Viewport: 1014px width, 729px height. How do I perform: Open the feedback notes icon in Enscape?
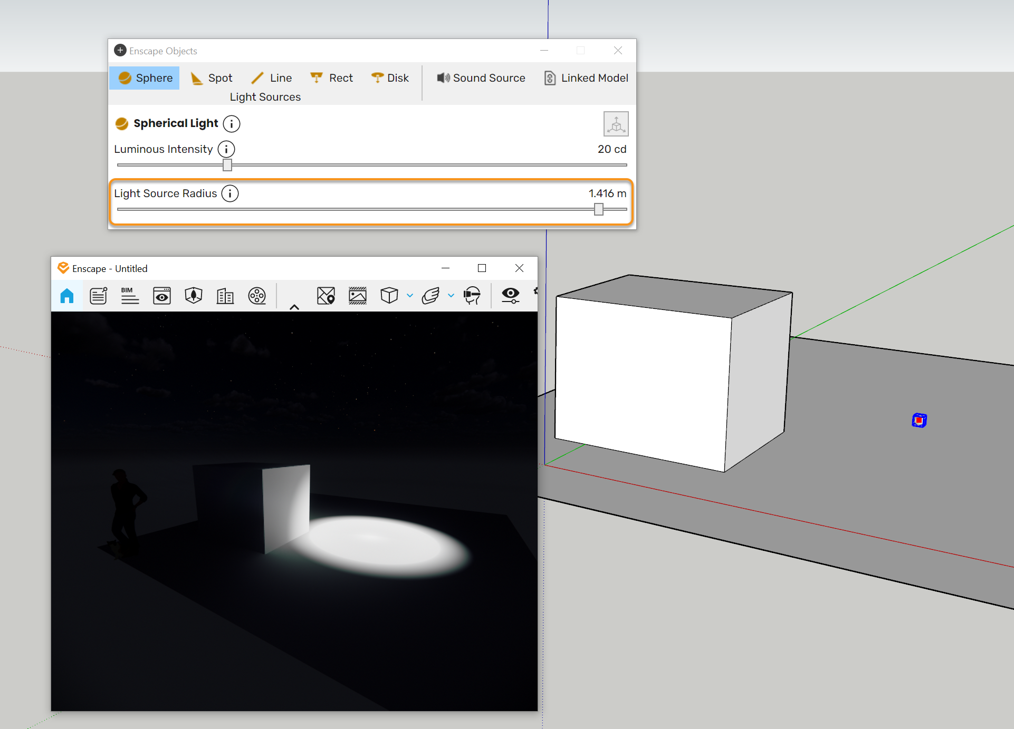pos(99,296)
